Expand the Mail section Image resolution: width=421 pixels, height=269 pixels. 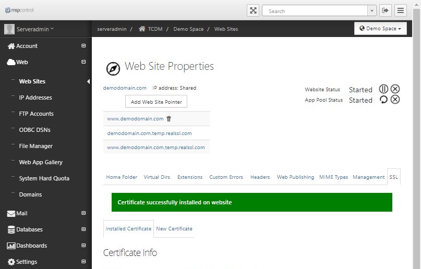[x=83, y=213]
